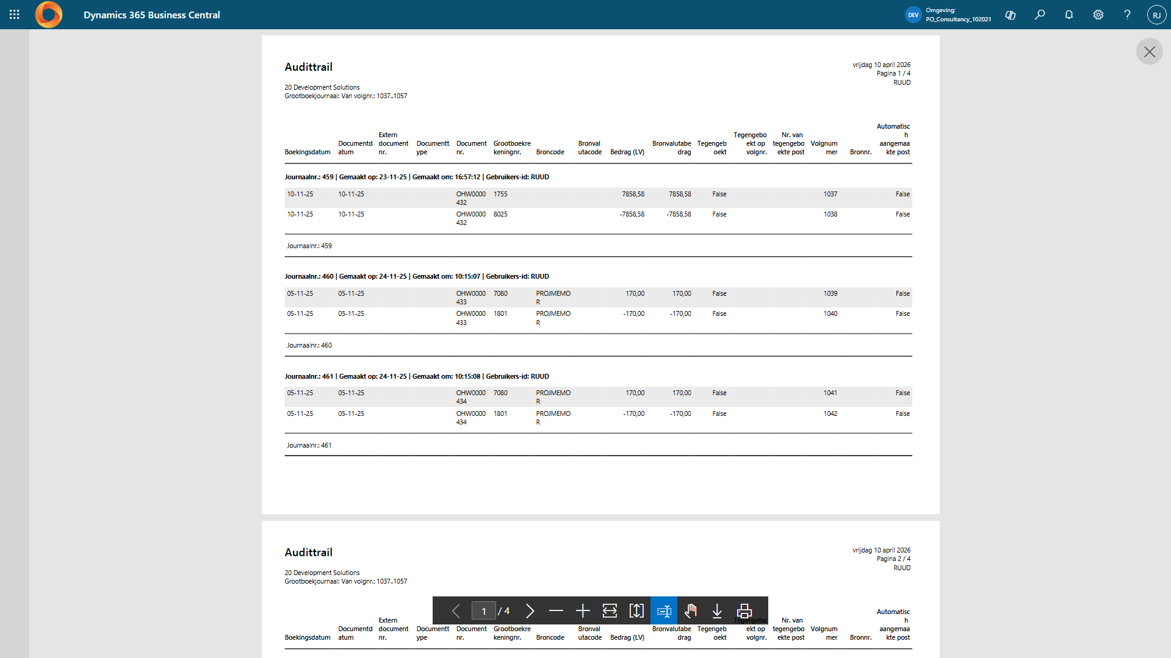Go to the previous page of the report
The width and height of the screenshot is (1171, 658).
tap(456, 611)
